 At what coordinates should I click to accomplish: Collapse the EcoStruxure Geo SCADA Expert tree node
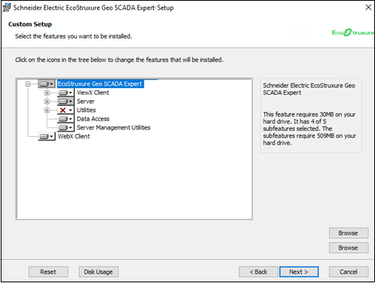(x=28, y=84)
